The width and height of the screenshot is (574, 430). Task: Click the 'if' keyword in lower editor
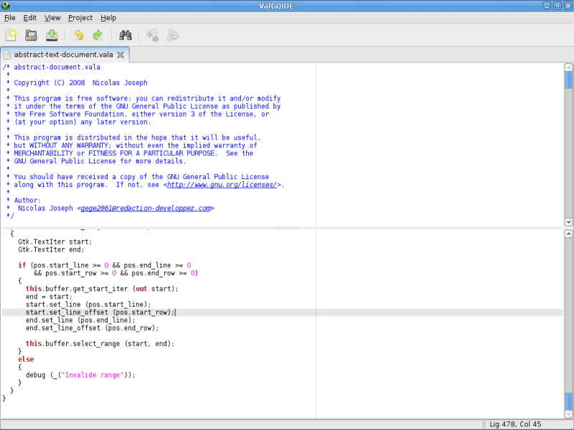coord(22,265)
